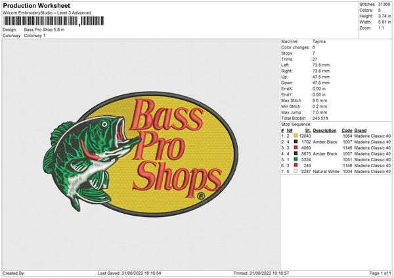The image size is (394, 278).
Task: Click stitch count '4089' in row 3
Action: 306,148
